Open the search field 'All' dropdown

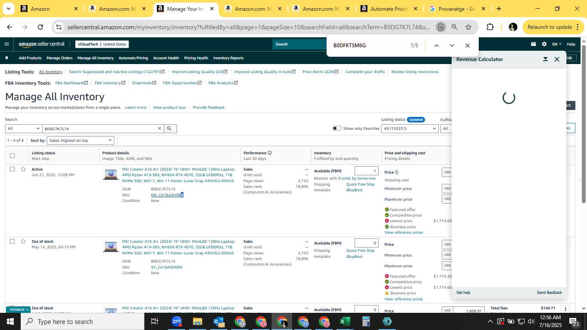[23, 128]
